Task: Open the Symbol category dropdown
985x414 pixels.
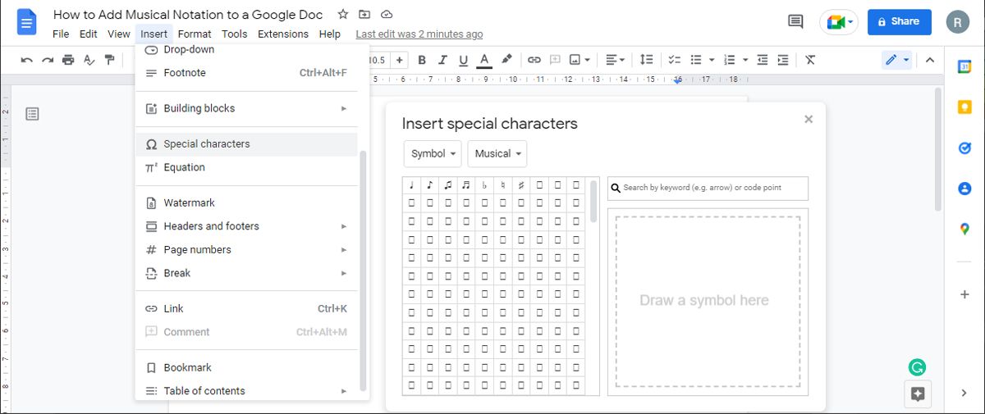Action: (433, 153)
